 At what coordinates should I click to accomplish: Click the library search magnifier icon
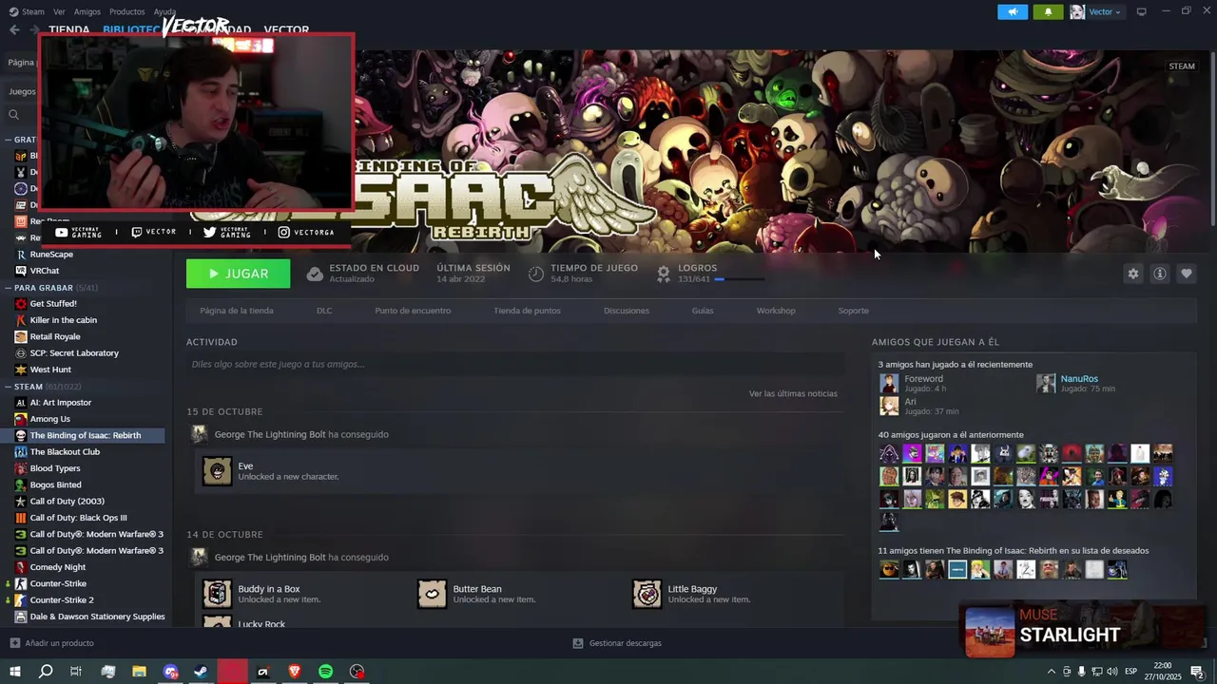click(x=13, y=115)
